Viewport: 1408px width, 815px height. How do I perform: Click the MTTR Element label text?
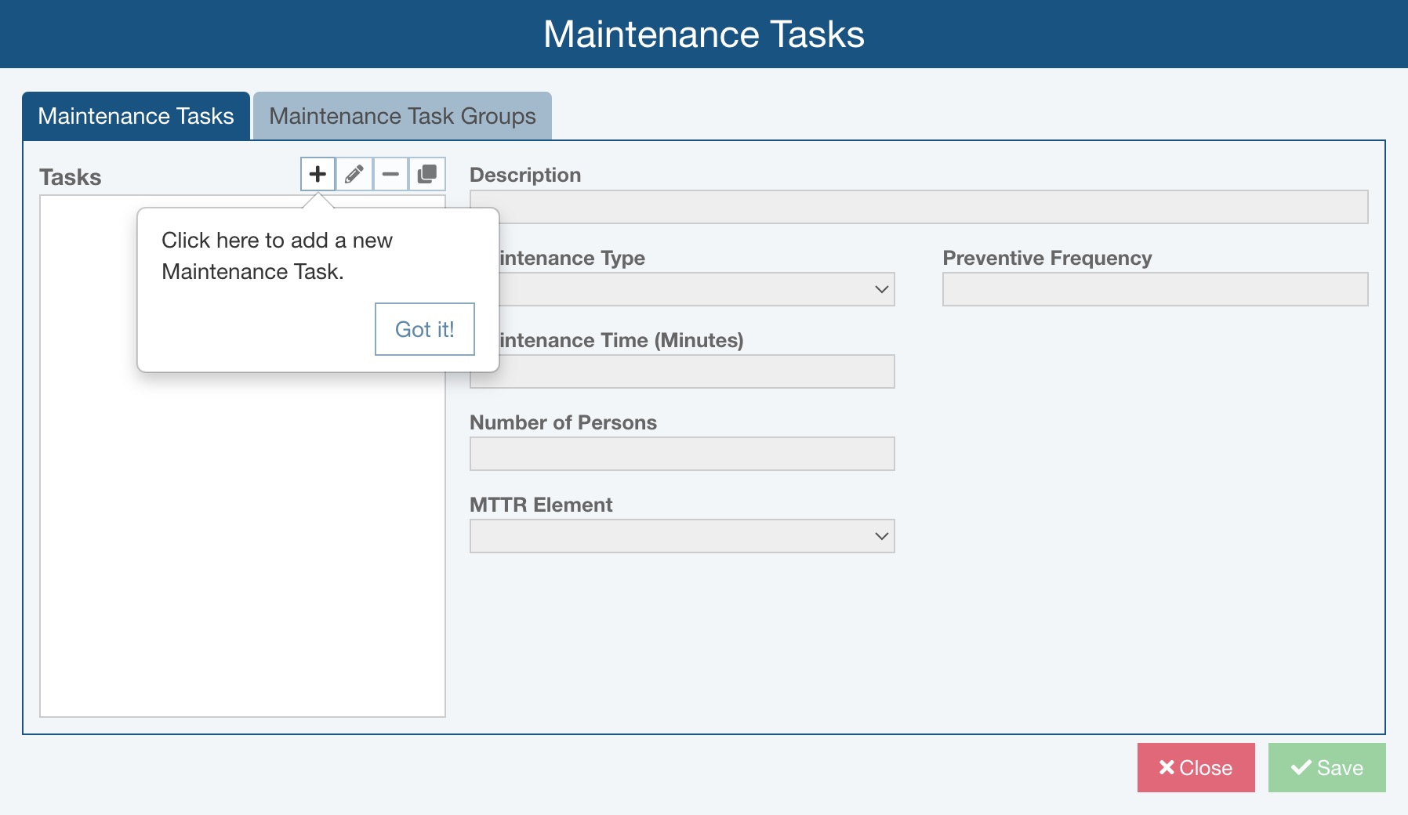(541, 505)
